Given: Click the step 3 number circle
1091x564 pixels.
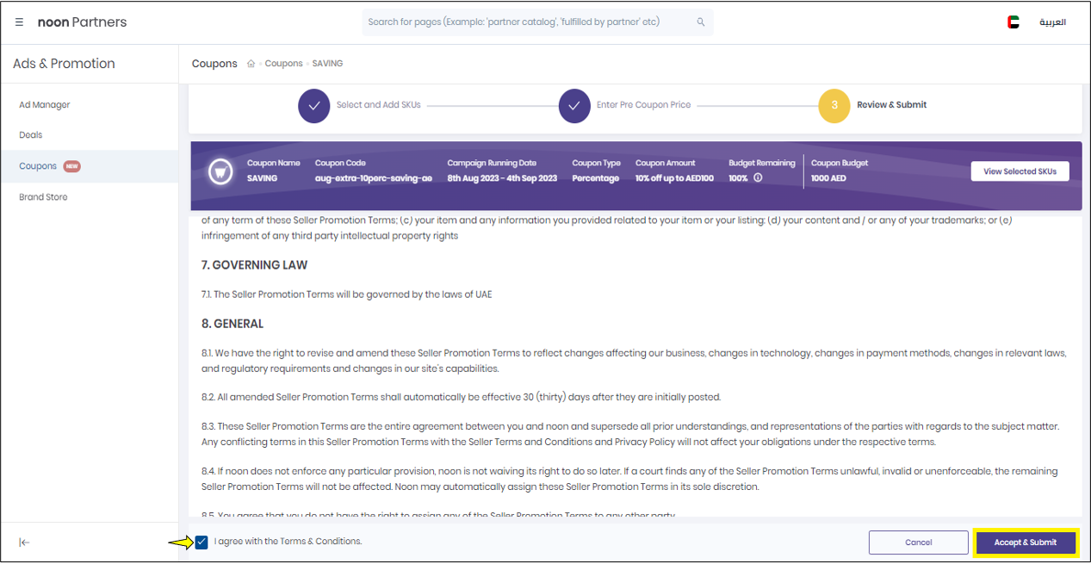Looking at the screenshot, I should pos(834,106).
